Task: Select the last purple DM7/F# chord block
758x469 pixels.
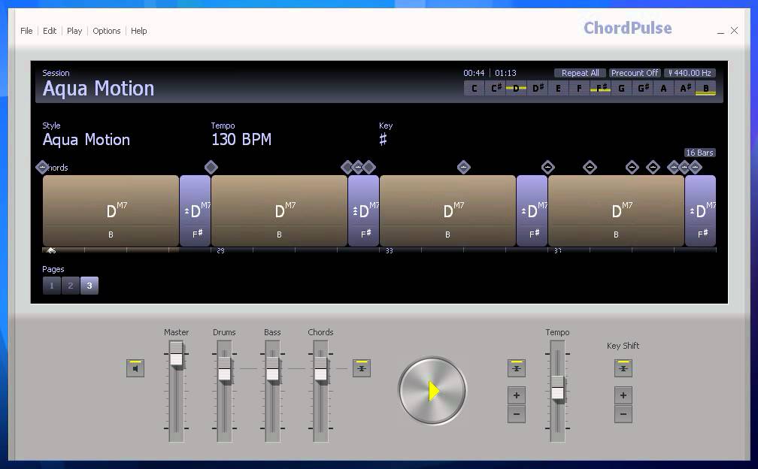Action: 701,210
